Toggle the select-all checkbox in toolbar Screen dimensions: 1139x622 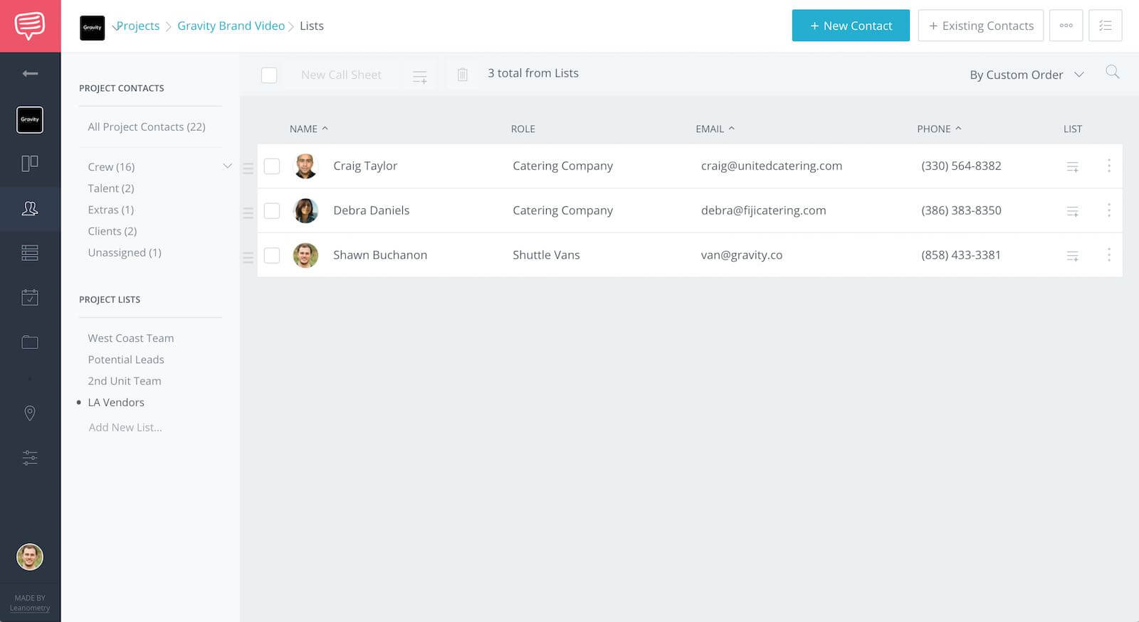coord(269,75)
